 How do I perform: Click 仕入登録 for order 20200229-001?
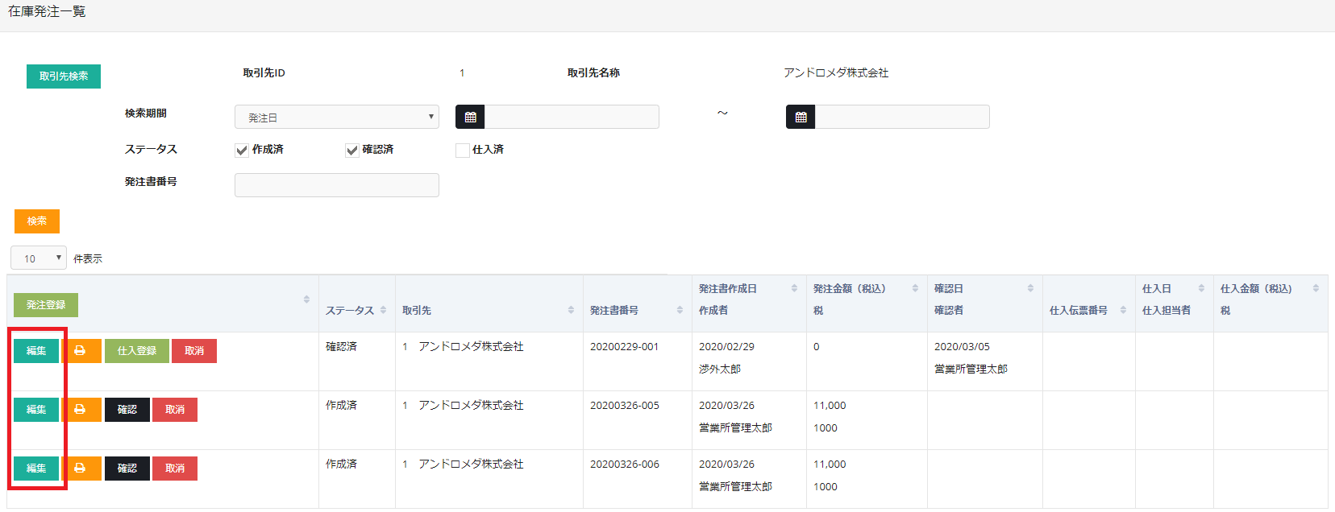[x=137, y=351]
